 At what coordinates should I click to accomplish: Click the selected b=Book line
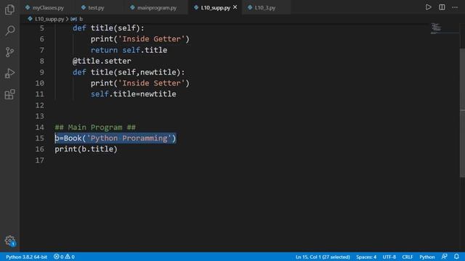[116, 138]
